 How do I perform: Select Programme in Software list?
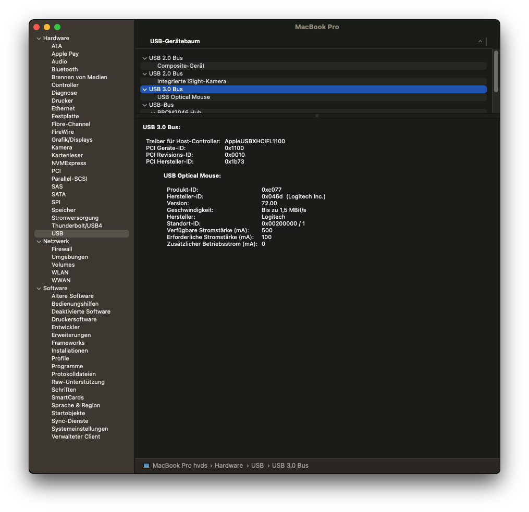click(67, 366)
